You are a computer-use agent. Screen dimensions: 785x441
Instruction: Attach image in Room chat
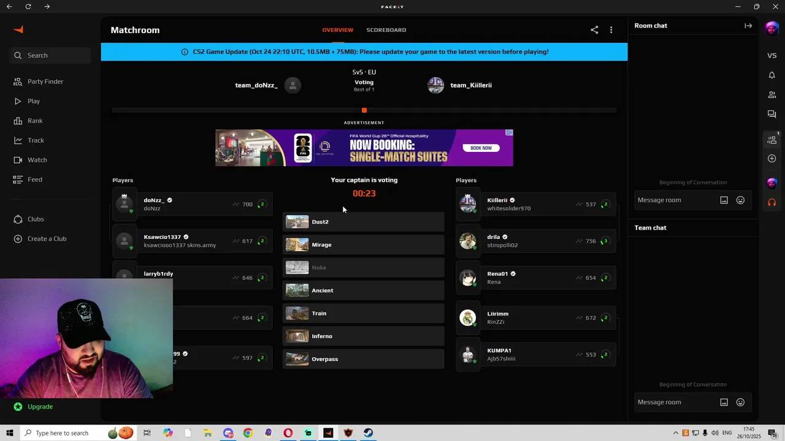tap(724, 200)
